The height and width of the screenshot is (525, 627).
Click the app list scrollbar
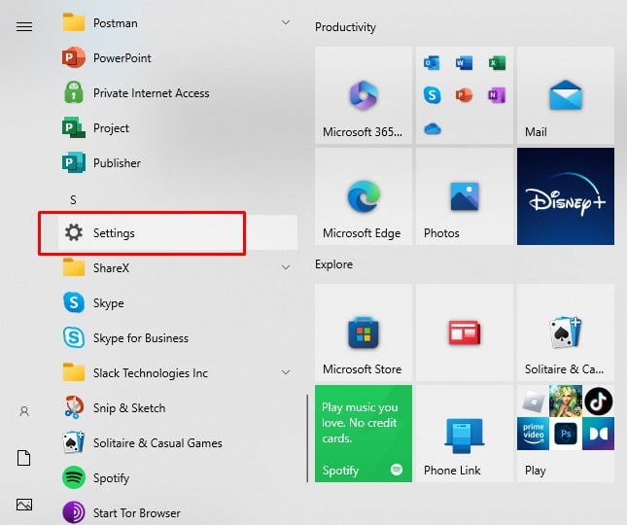[x=307, y=438]
